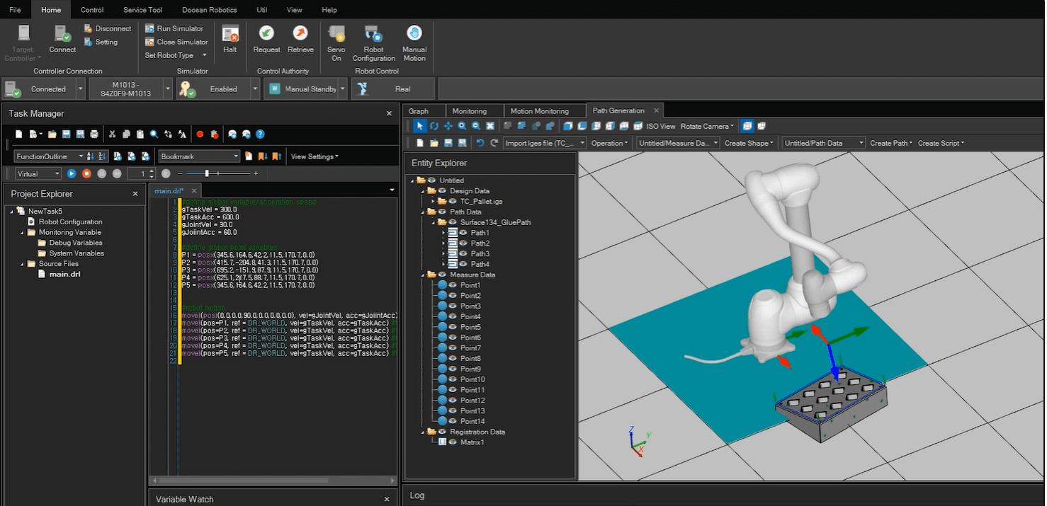Select main.drl in Project Explorer
Viewport: 1047px width, 506px height.
(x=64, y=274)
